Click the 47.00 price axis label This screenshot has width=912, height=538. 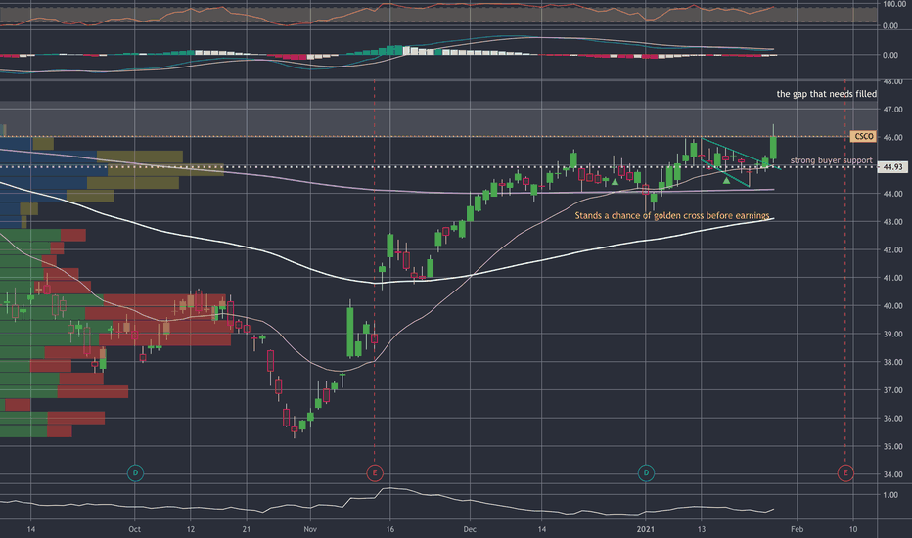tap(892, 109)
